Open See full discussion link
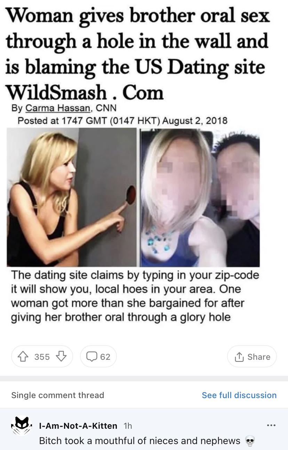This screenshot has width=288, height=450. click(239, 395)
